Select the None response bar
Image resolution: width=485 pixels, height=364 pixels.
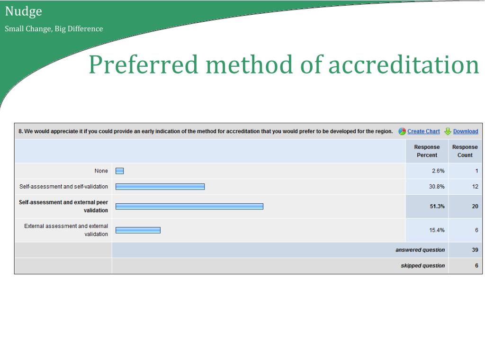(x=120, y=171)
